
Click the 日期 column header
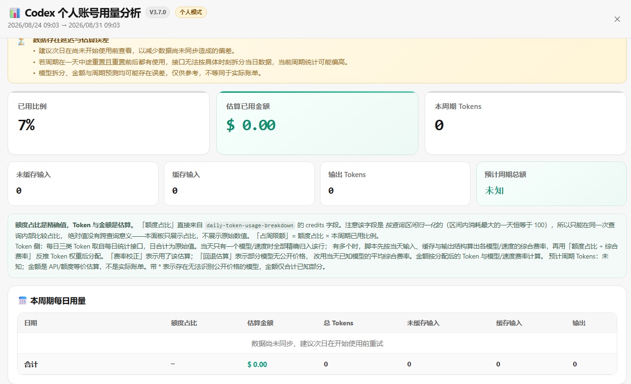click(x=31, y=323)
